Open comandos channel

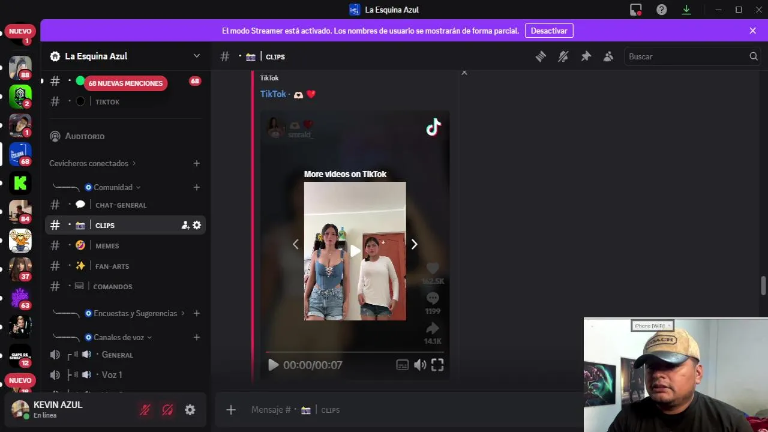click(125, 287)
